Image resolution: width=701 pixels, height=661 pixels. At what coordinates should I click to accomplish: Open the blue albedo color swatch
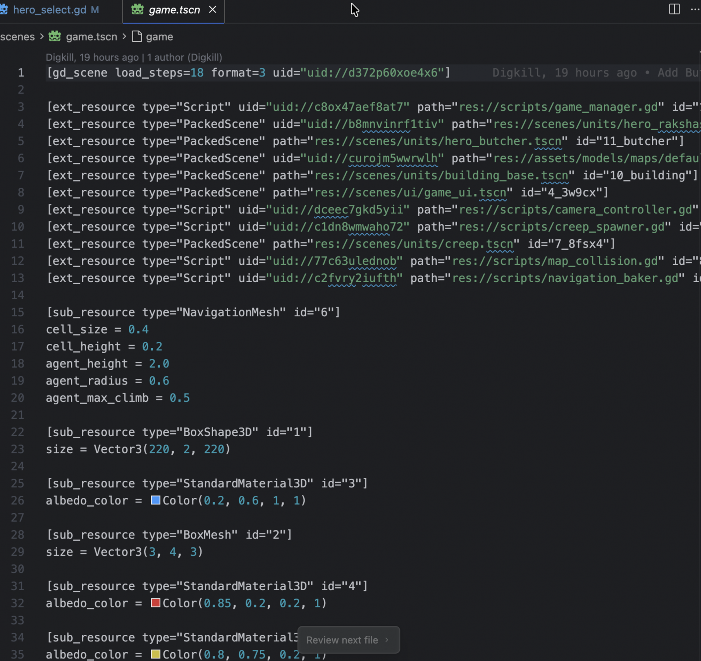[x=155, y=500]
